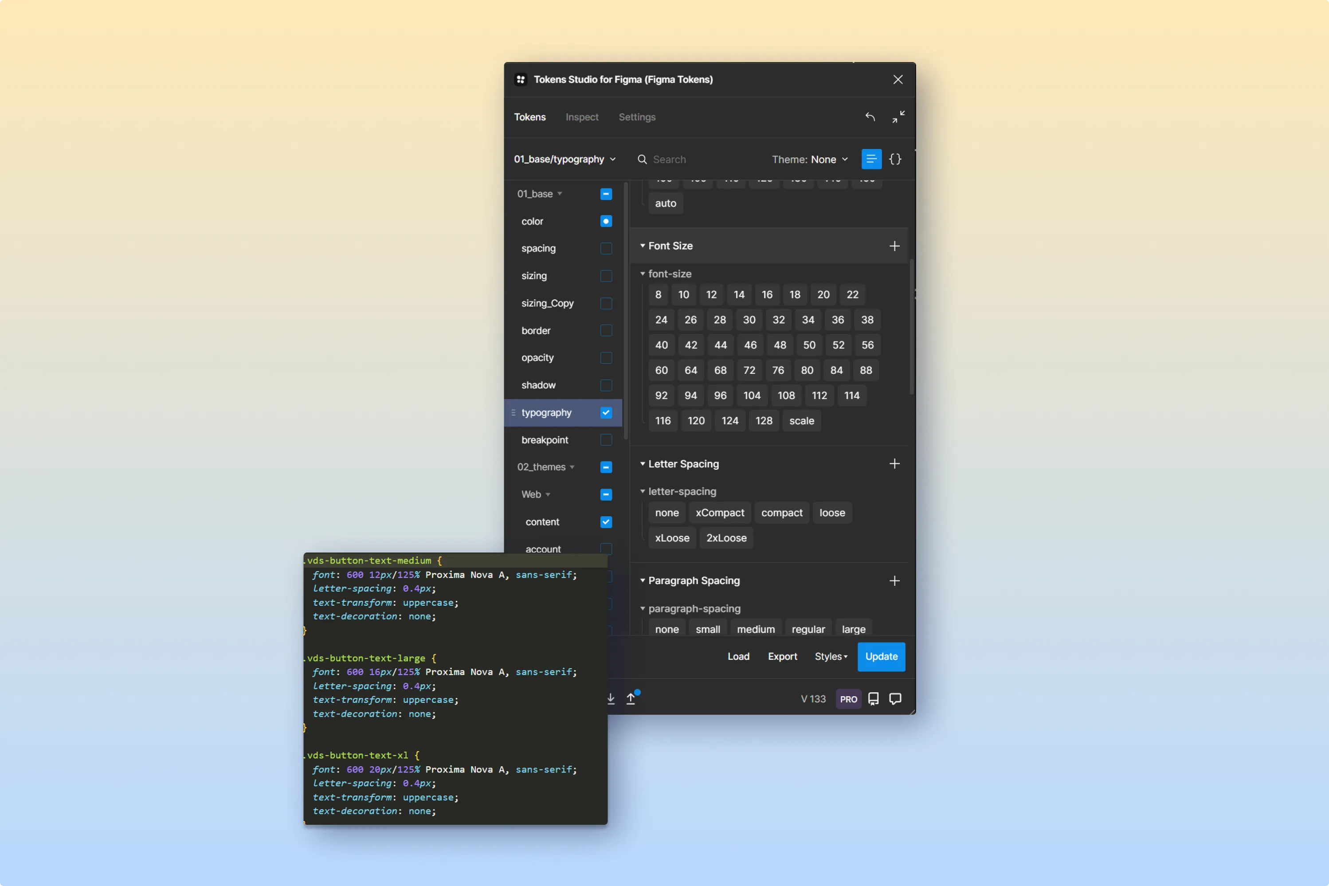The image size is (1329, 886).
Task: Add new Paragraph Spacing token
Action: [x=894, y=581]
